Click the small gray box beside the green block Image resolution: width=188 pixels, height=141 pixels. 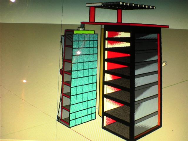(x=82, y=27)
